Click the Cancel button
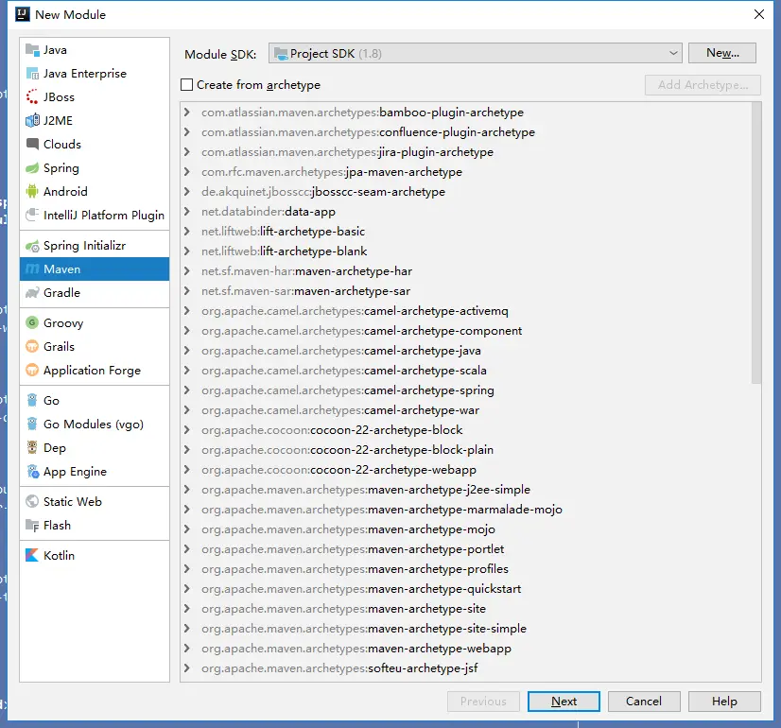 [644, 702]
